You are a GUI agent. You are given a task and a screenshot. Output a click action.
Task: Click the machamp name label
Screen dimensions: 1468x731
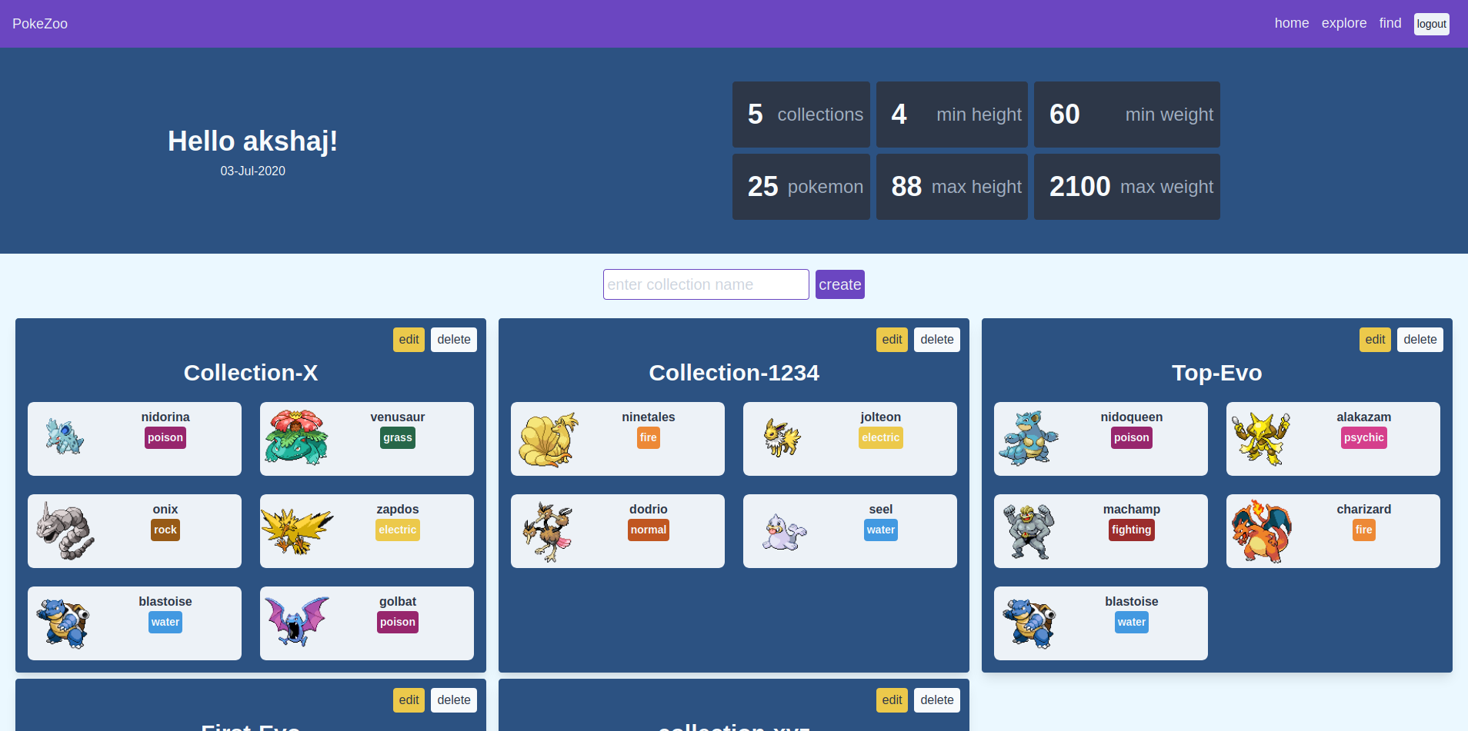pyautogui.click(x=1132, y=510)
